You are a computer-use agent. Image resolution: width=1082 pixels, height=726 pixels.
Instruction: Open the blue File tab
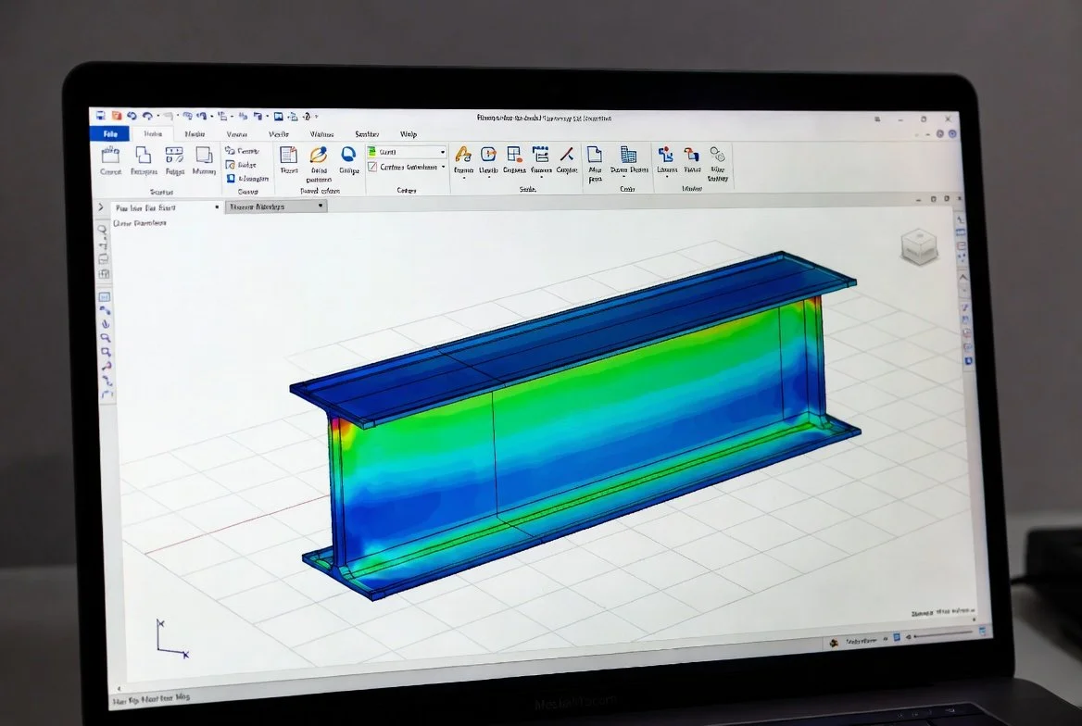coord(110,134)
